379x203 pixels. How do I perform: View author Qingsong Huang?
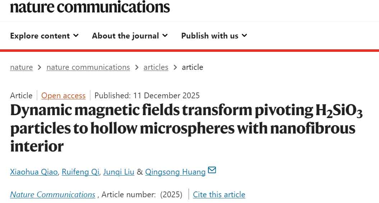pos(175,172)
